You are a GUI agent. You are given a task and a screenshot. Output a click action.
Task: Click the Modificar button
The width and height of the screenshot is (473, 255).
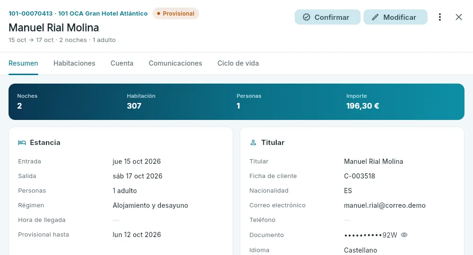pos(395,17)
